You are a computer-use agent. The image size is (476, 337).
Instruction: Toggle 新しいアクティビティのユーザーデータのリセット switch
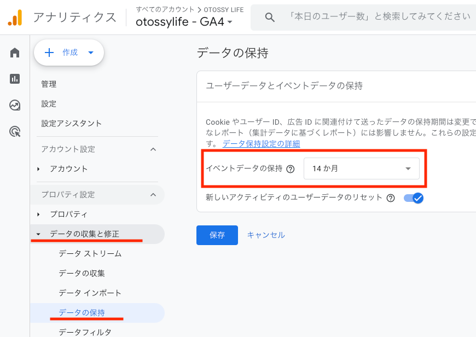pos(414,198)
